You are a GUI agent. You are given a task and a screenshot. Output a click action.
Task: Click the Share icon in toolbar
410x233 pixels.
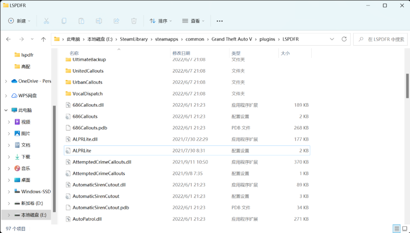116,21
